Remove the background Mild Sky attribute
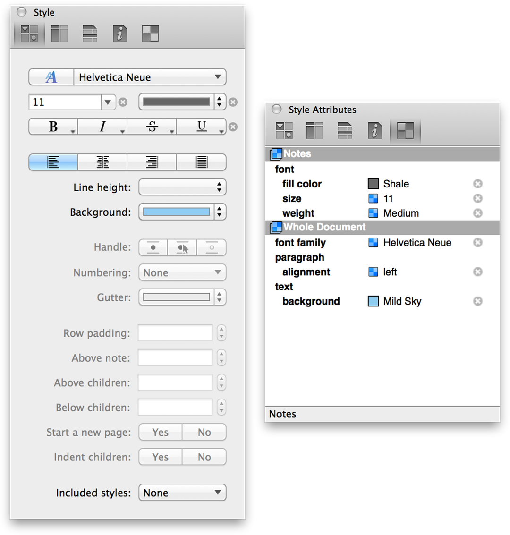 (x=477, y=301)
